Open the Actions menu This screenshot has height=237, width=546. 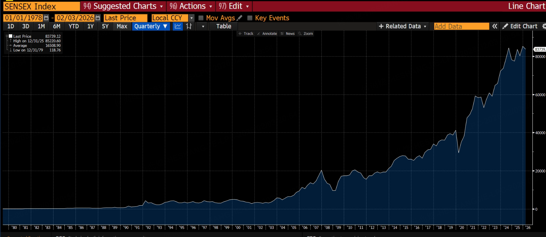[191, 6]
